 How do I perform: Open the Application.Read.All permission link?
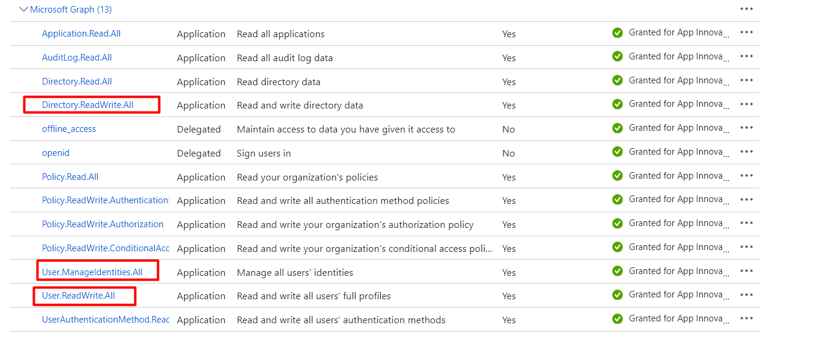(81, 34)
